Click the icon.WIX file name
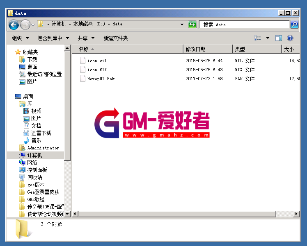This screenshot has width=307, height=246. coord(97,70)
